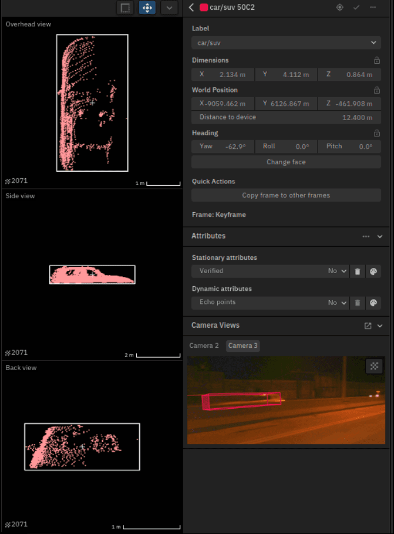
Task: Open more options ellipsis in header
Action: pos(373,7)
